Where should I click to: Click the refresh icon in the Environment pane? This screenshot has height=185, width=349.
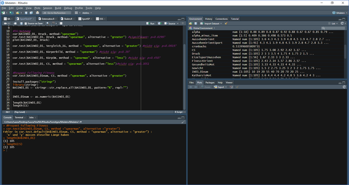click(x=342, y=23)
